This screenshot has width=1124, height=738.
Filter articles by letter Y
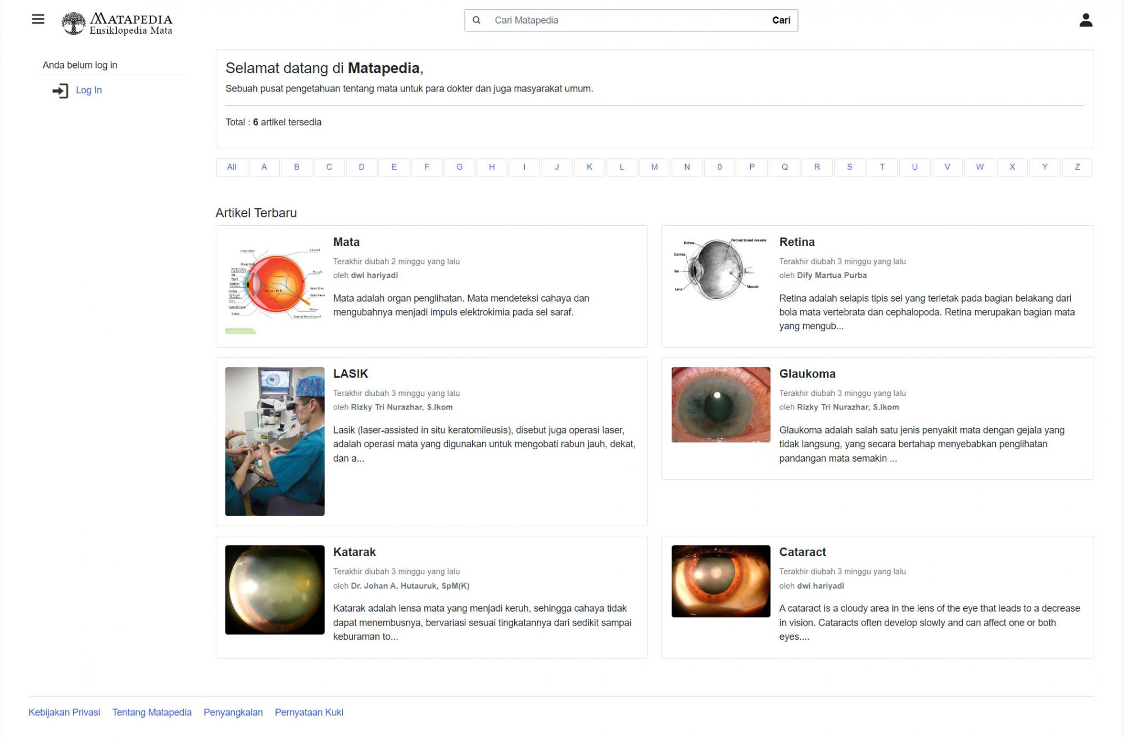[1045, 167]
